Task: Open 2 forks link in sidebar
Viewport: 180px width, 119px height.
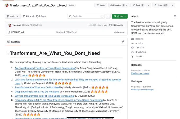Action: [137, 56]
